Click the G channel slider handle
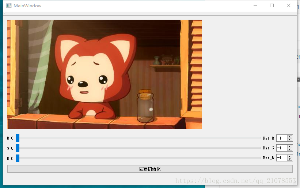This screenshot has height=188, width=300. (18, 148)
